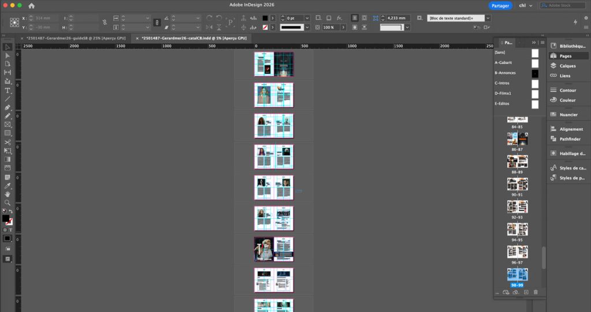Viewport: 591px width, 312px height.
Task: Select the Scissors tool
Action: 7,142
